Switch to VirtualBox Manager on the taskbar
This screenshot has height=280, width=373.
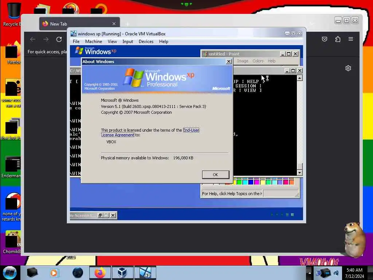pos(122,273)
